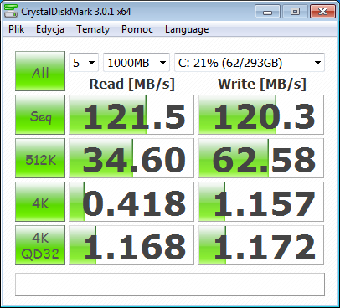Screen dimensions: 340x308
Task: Click the empty comment field at bottom
Action: point(170,285)
